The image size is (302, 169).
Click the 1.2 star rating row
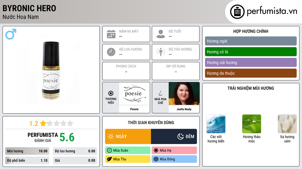click(x=51, y=124)
